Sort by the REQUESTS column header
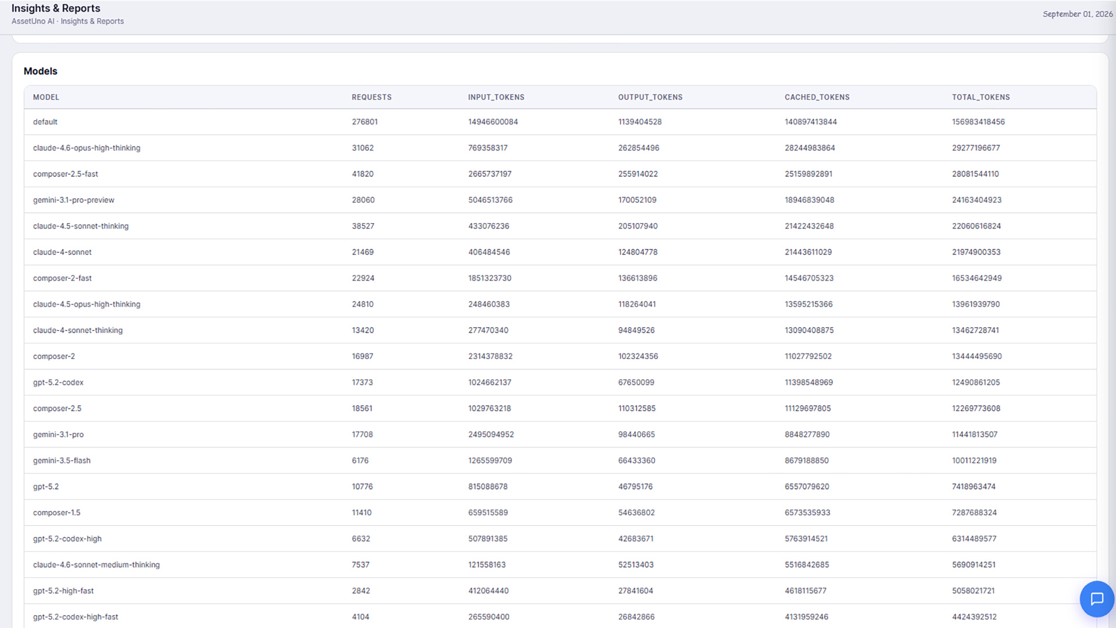Viewport: 1116px width, 628px height. click(x=371, y=97)
